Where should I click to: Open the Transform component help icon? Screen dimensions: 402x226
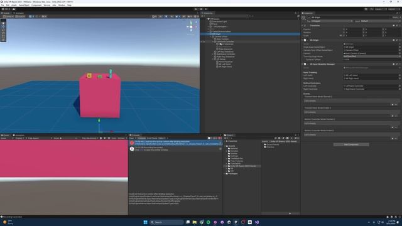394,26
